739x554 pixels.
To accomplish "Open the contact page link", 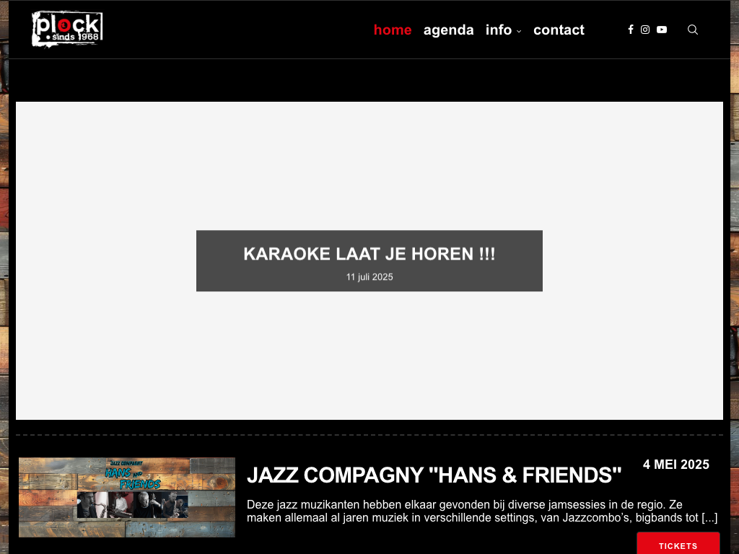I will point(559,30).
